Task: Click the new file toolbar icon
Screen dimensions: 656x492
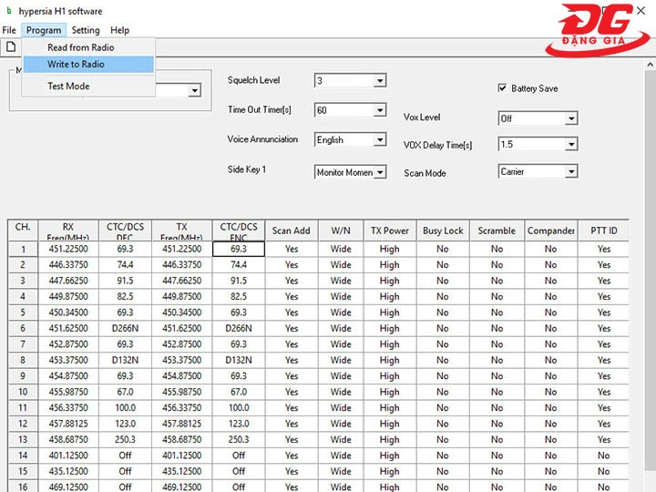Action: point(11,46)
